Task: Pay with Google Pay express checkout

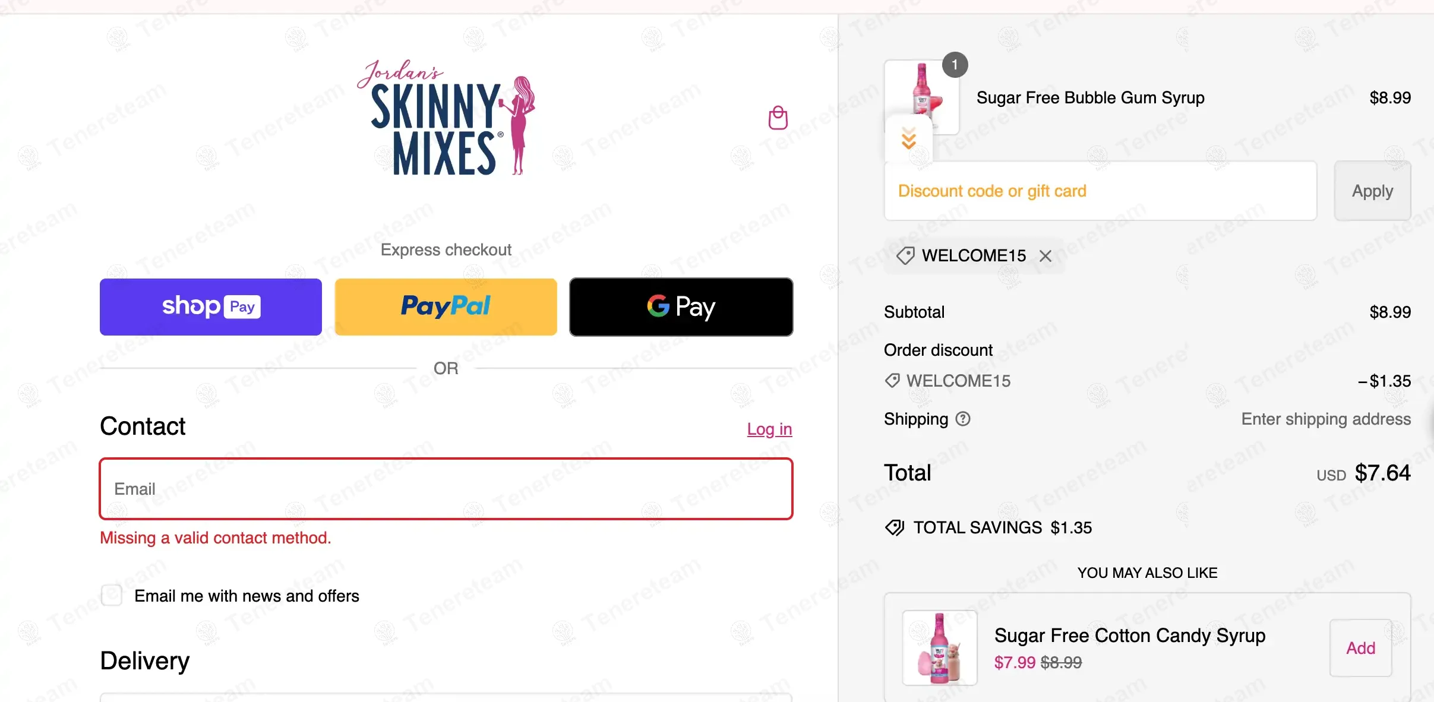Action: (x=681, y=306)
